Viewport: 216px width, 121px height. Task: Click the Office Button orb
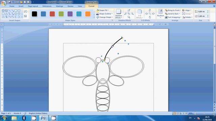[x=3, y=3]
